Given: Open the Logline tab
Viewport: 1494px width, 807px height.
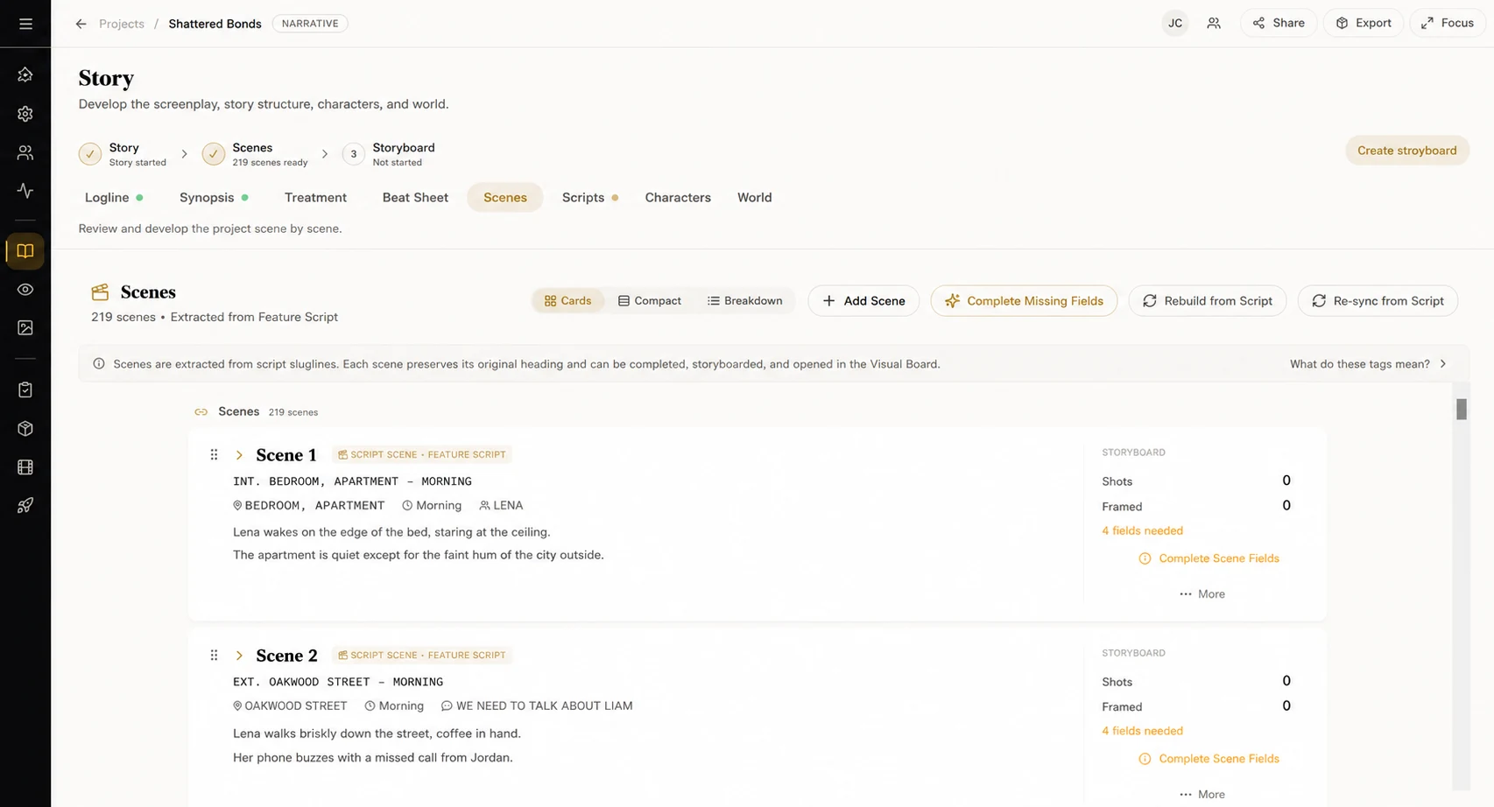Looking at the screenshot, I should 113,198.
